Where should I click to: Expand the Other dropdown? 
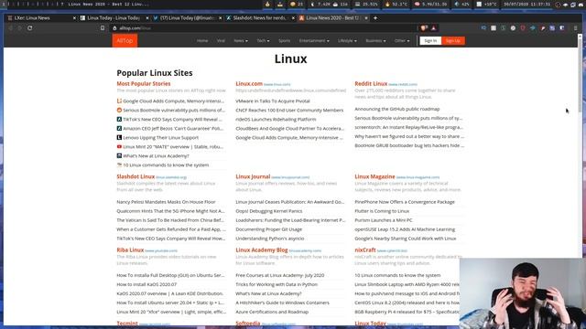[402, 40]
